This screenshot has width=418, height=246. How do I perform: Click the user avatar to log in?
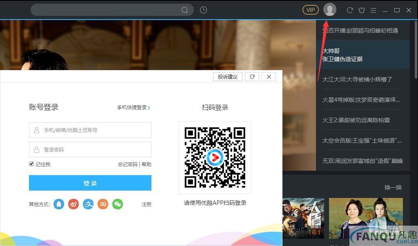click(330, 10)
